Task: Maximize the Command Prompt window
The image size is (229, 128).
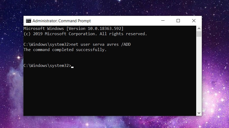Action: pyautogui.click(x=178, y=21)
